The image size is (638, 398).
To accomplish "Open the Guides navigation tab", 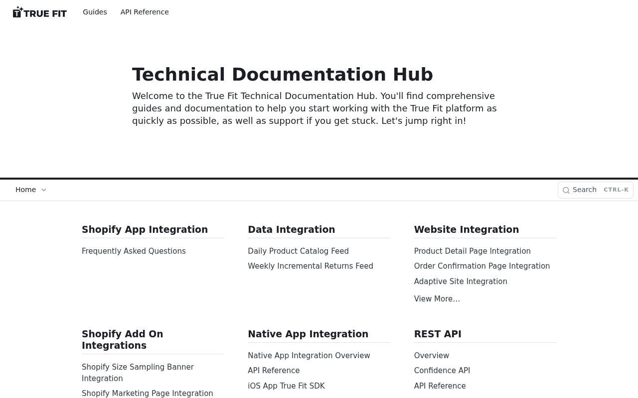I will point(95,12).
